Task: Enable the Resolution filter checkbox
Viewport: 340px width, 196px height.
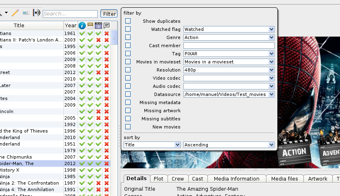Action: point(128,70)
